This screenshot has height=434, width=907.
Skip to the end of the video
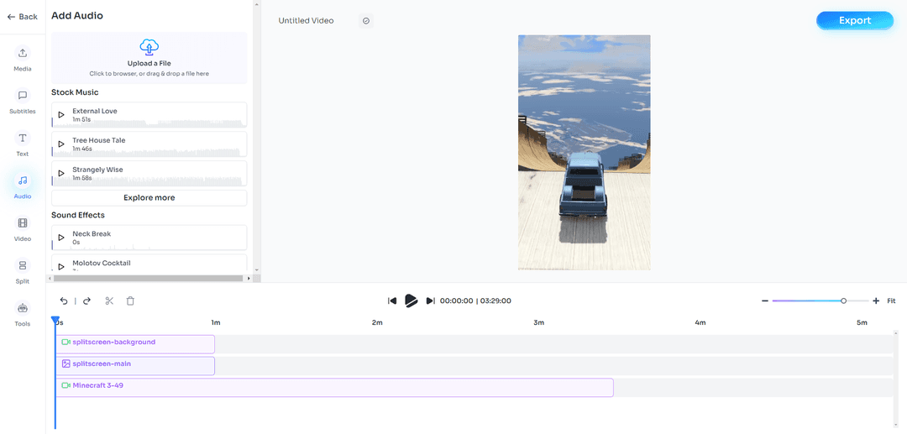pyautogui.click(x=430, y=301)
